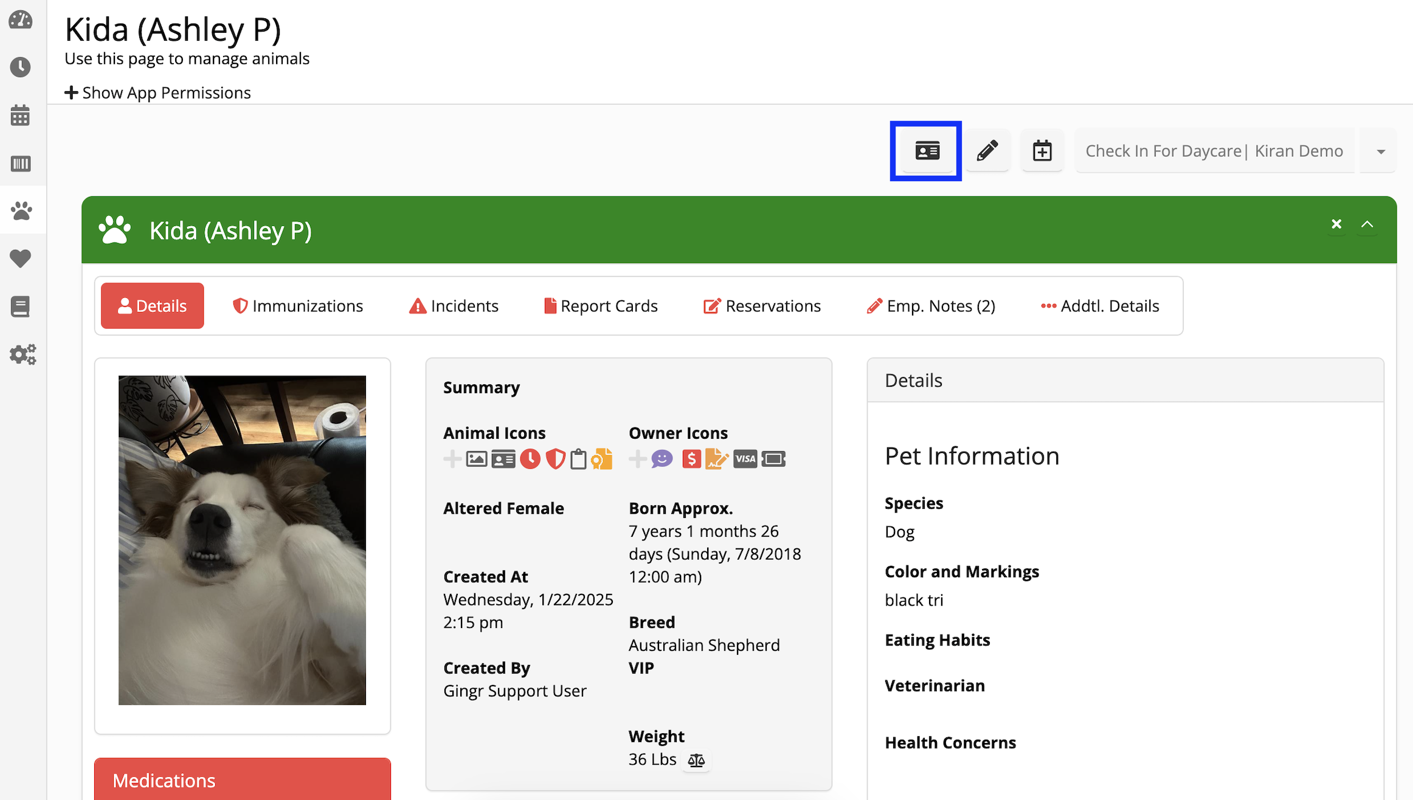Add an owner icon with the plus

tap(637, 459)
